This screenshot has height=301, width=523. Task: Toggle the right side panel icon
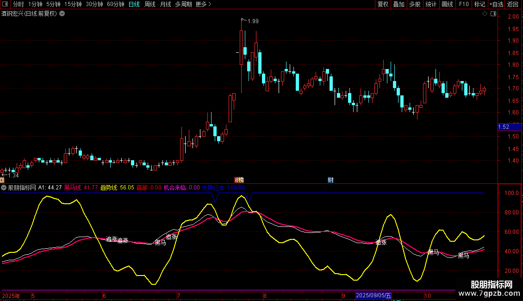[x=492, y=14]
